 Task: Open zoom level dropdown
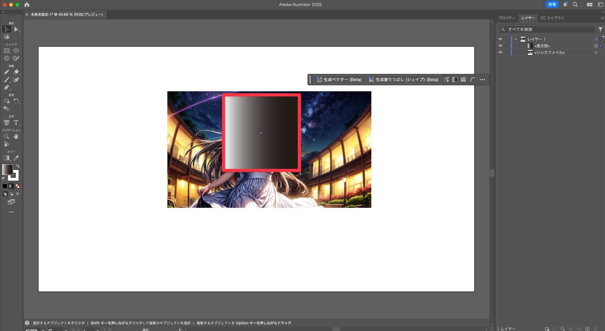[x=43, y=330]
